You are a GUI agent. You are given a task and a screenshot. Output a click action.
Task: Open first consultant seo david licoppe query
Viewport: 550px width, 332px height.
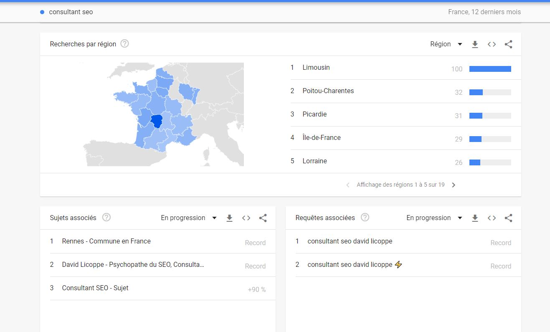click(x=350, y=241)
